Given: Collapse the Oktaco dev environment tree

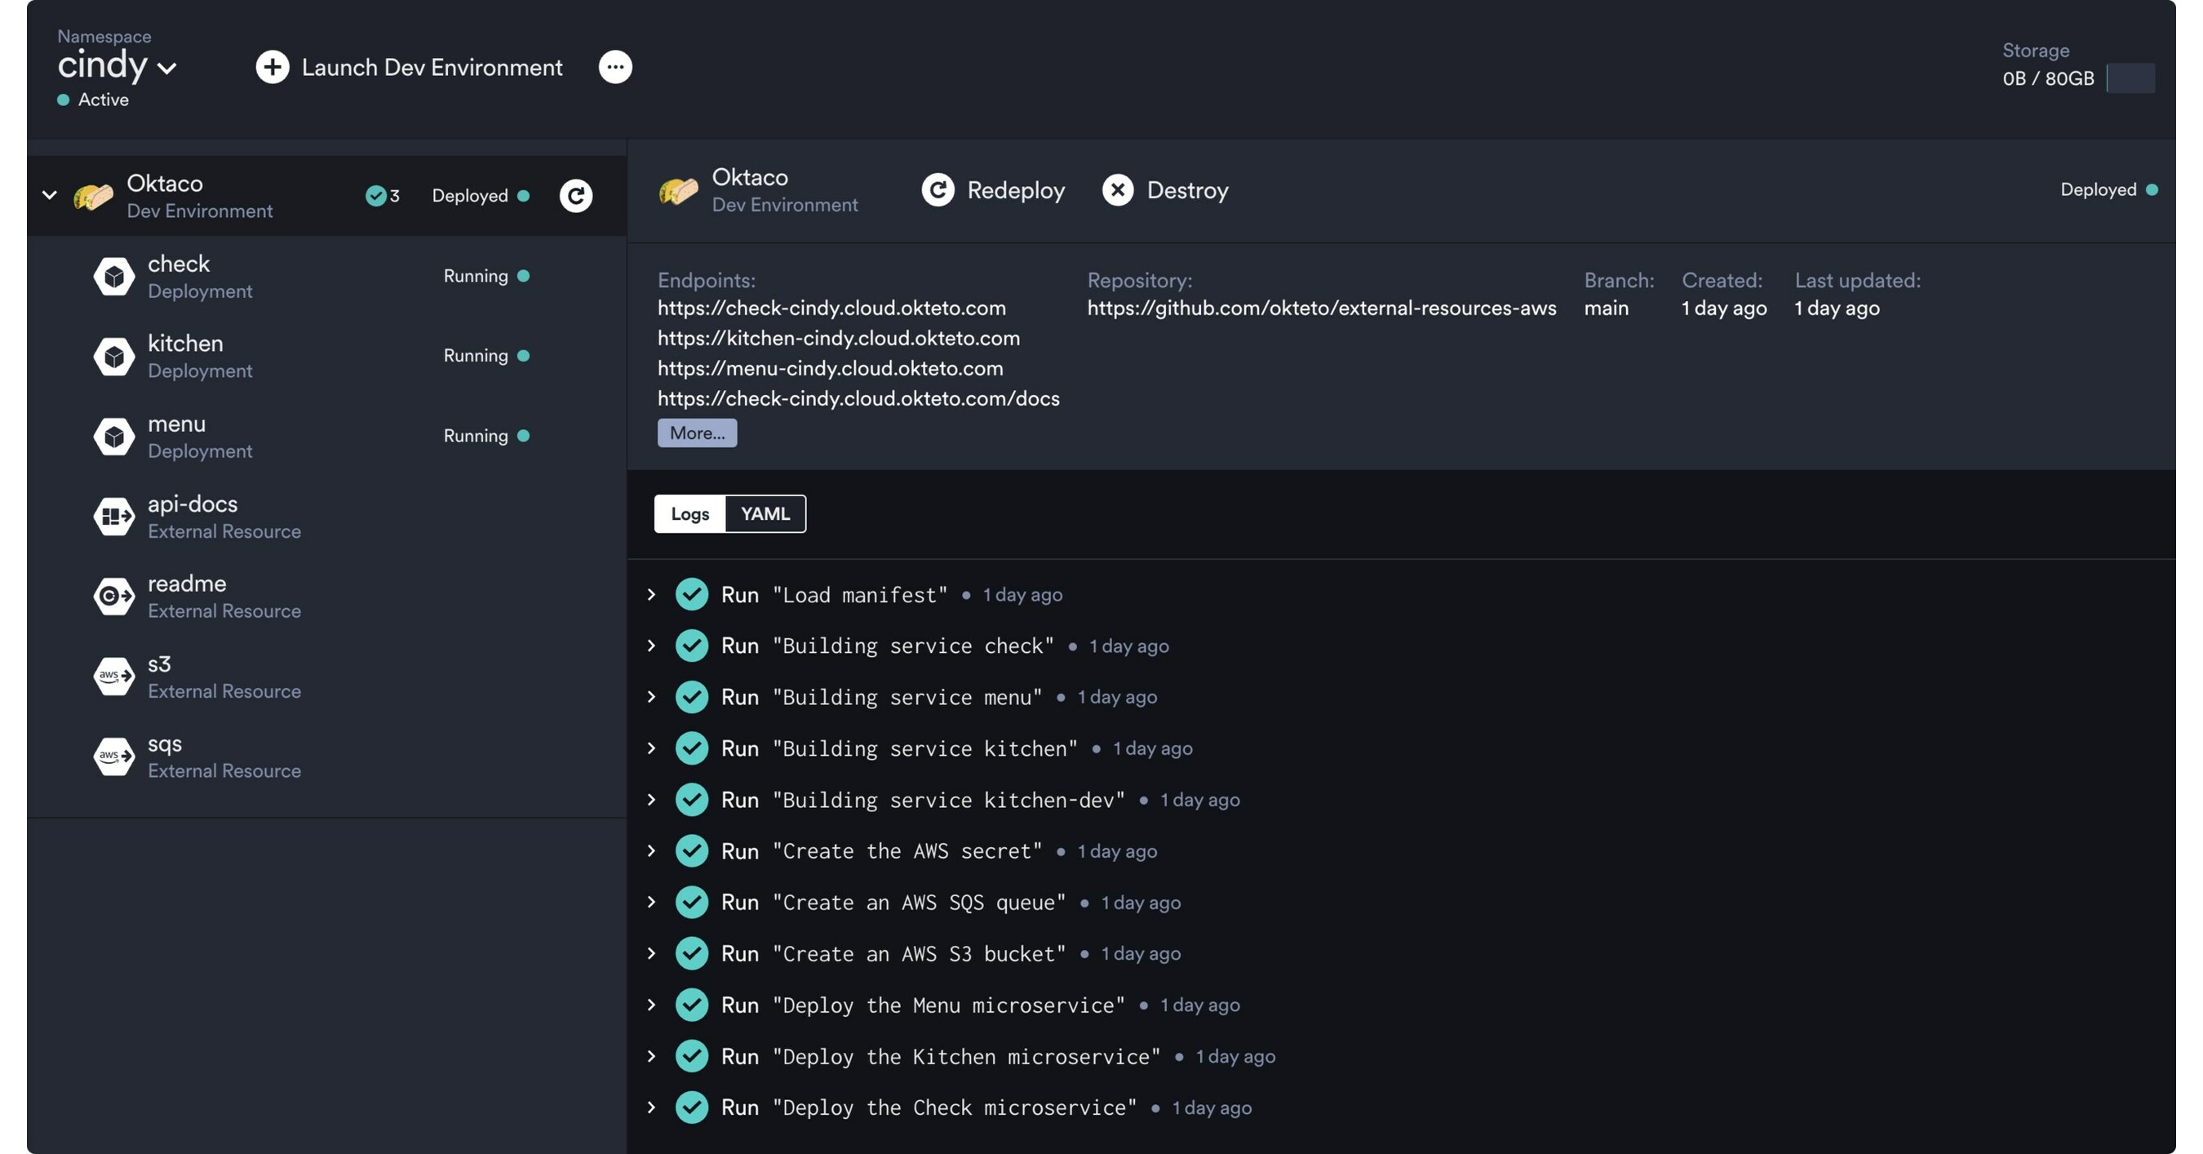Looking at the screenshot, I should pyautogui.click(x=49, y=195).
